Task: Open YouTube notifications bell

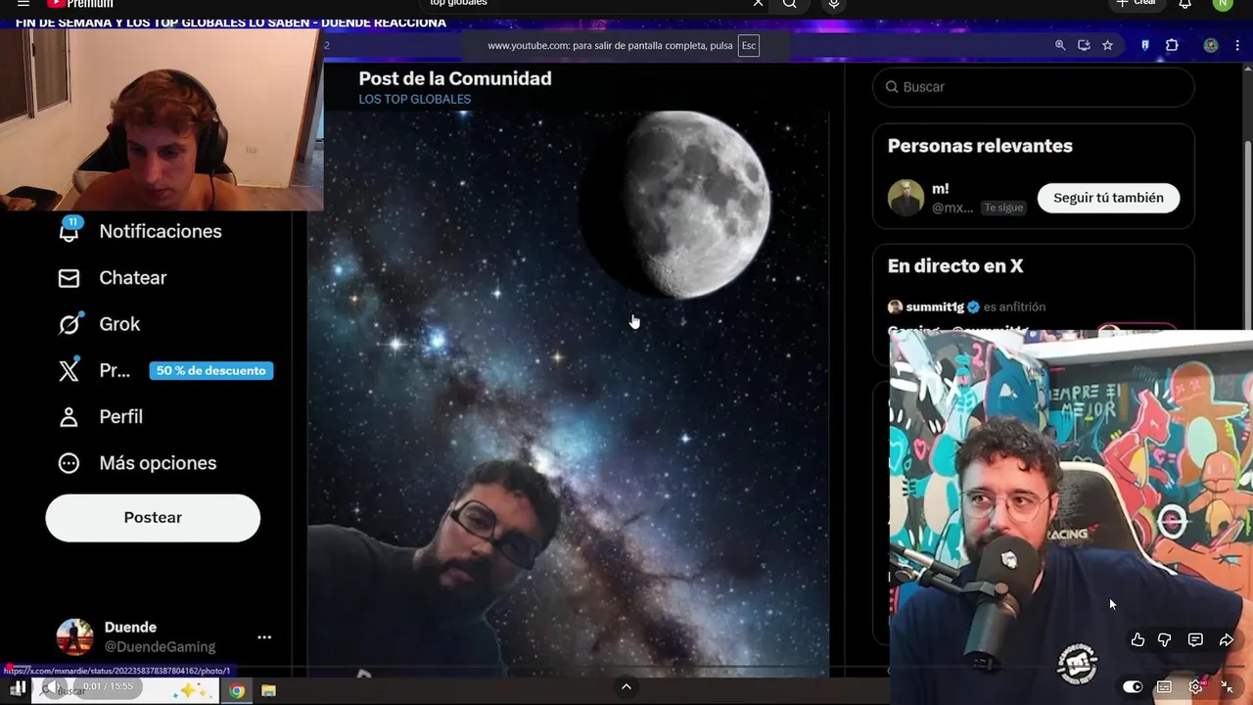Action: tap(1184, 4)
